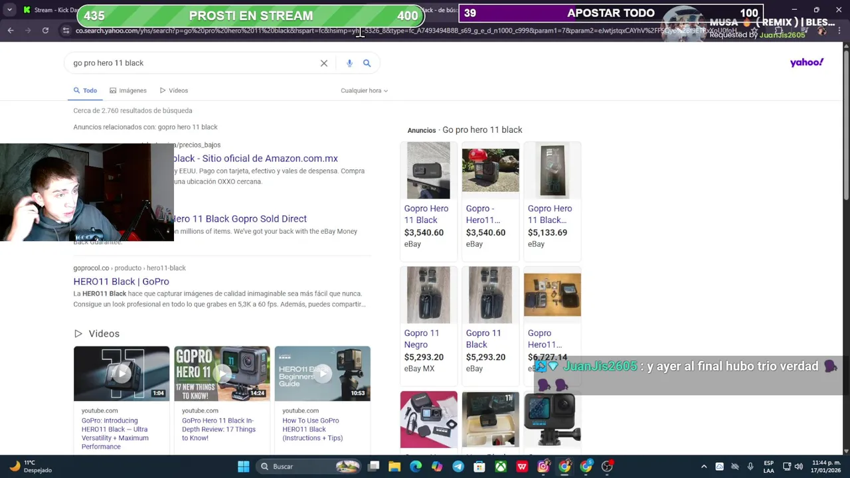Open File Explorer from the taskbar

pyautogui.click(x=394, y=467)
